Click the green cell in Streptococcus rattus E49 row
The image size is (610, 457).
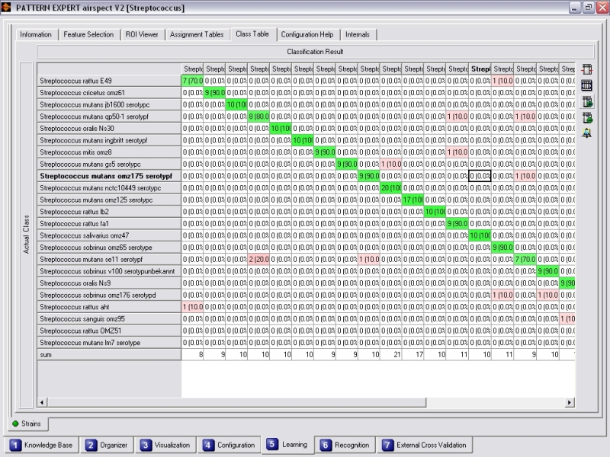click(x=193, y=81)
